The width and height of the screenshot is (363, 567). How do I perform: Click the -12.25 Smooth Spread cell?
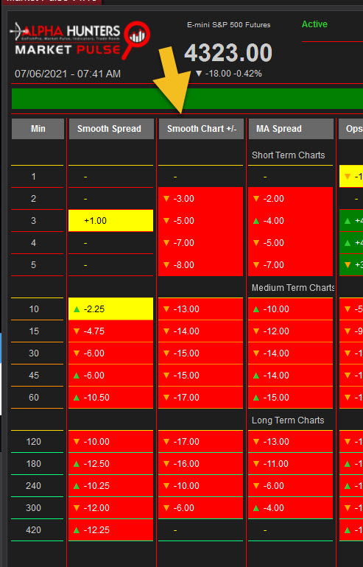click(110, 529)
